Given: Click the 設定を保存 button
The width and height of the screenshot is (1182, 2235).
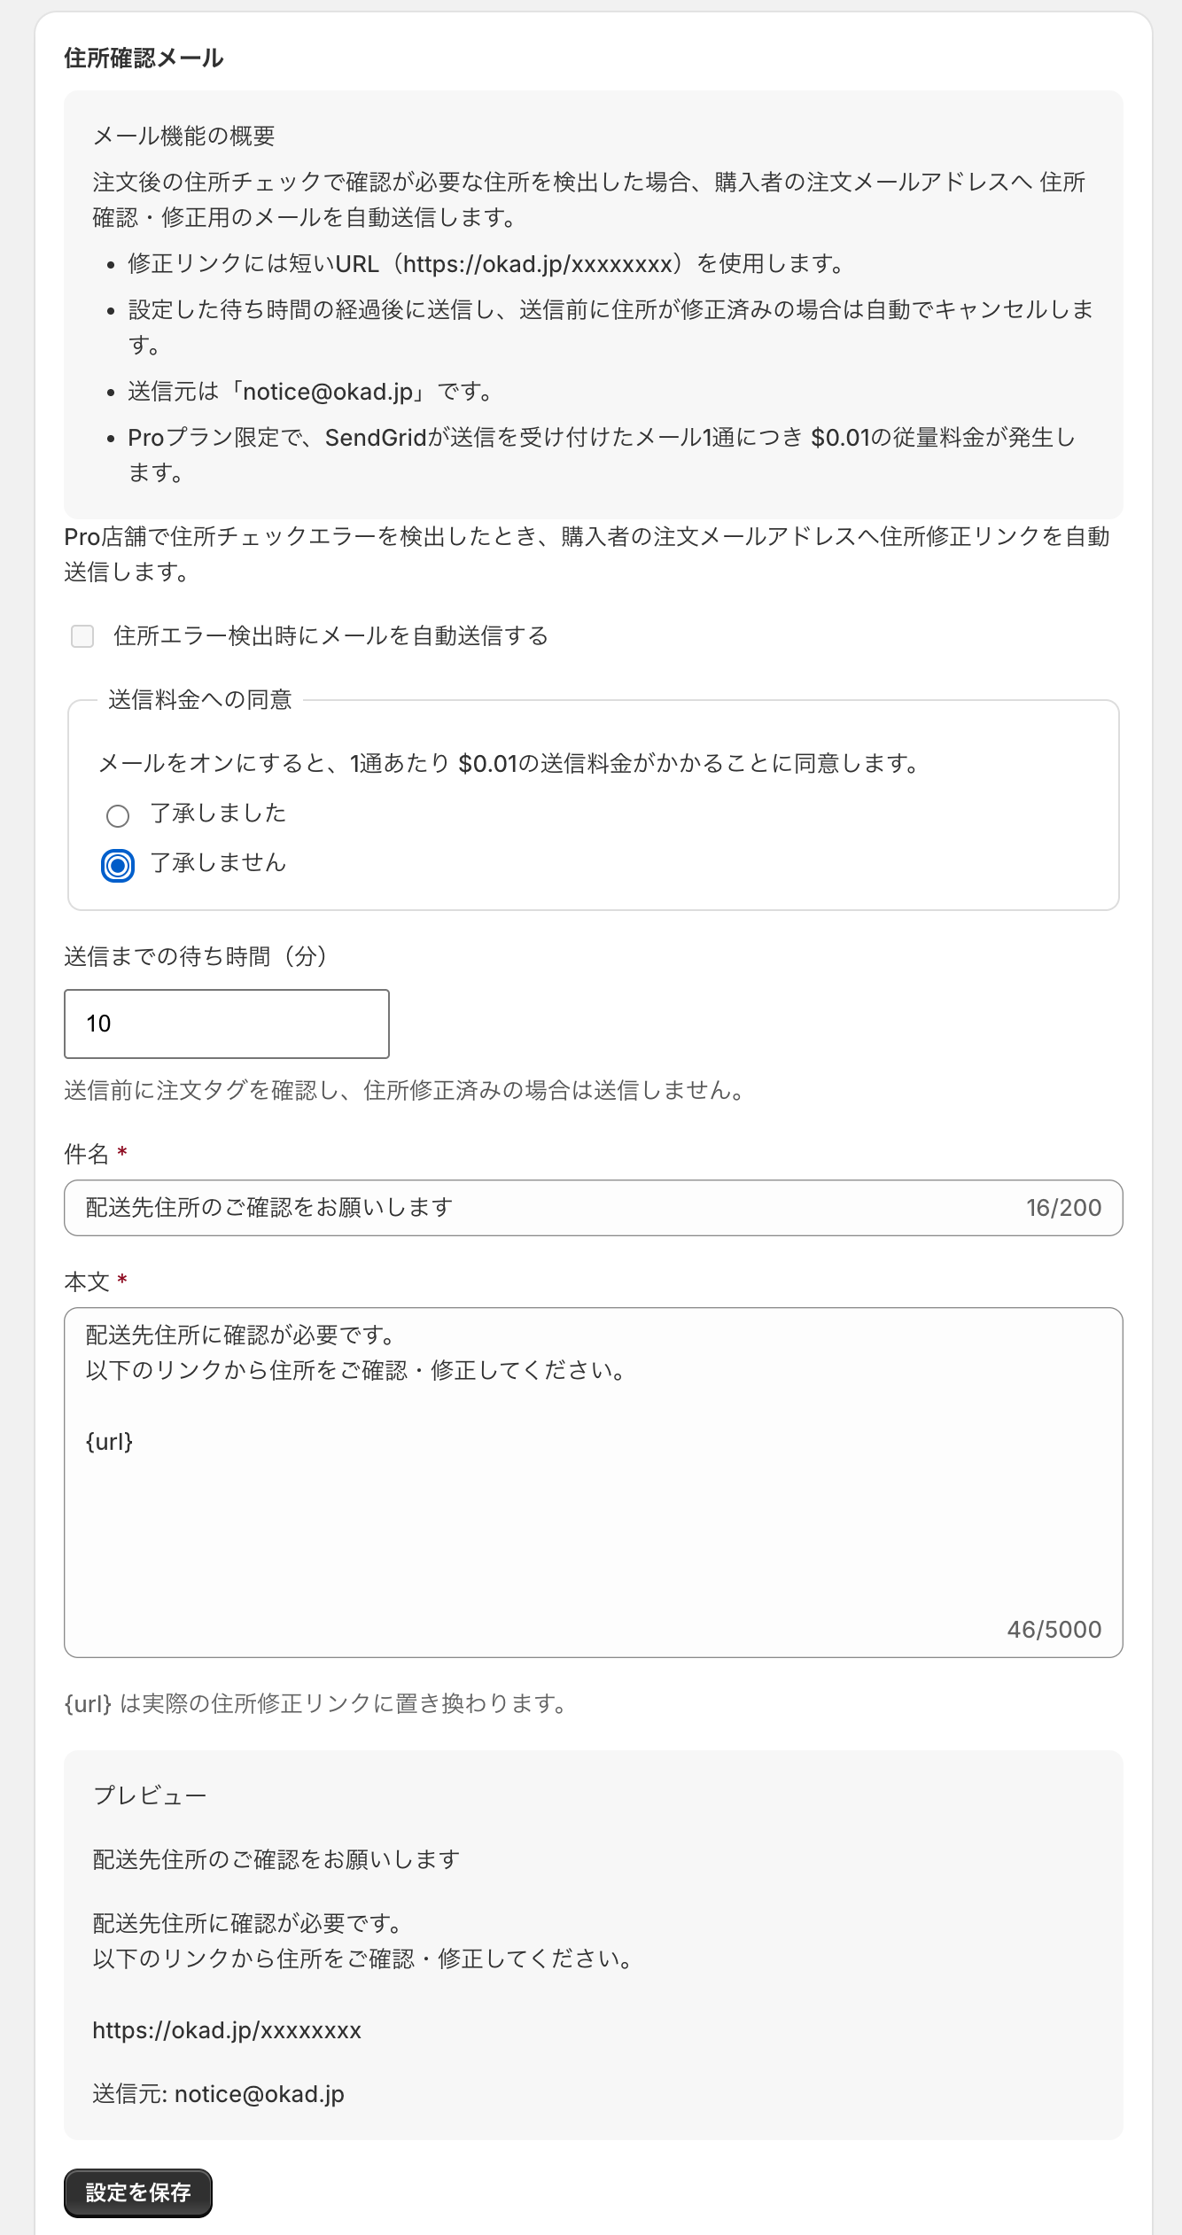Looking at the screenshot, I should [x=138, y=2193].
